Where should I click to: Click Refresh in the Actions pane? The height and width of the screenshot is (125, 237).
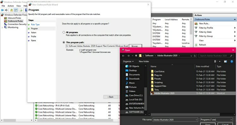202,45
